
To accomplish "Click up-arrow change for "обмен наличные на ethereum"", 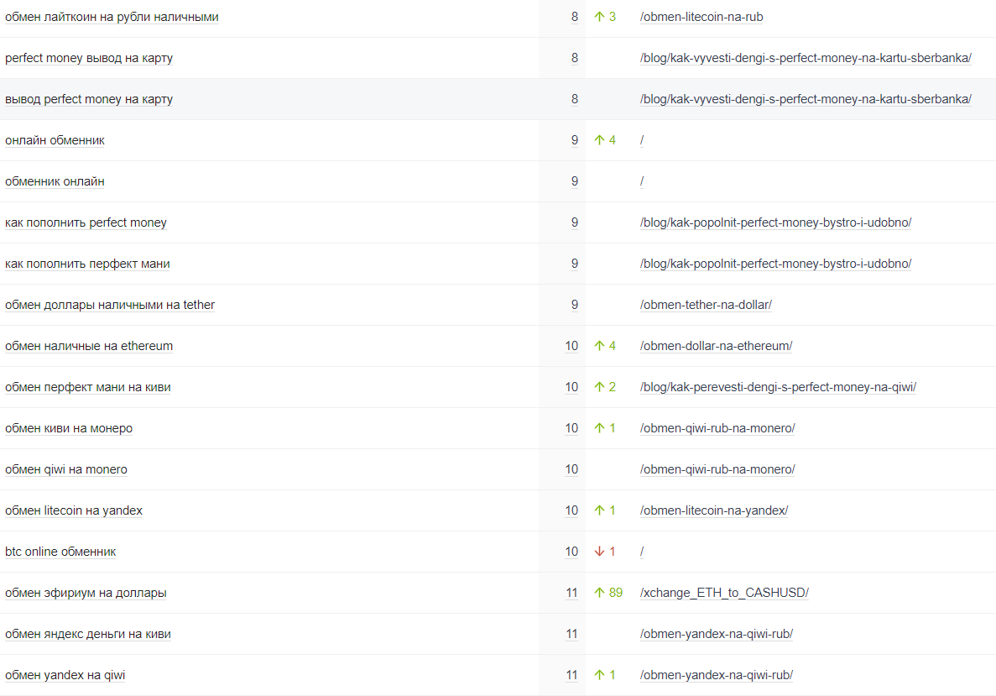I will (605, 347).
